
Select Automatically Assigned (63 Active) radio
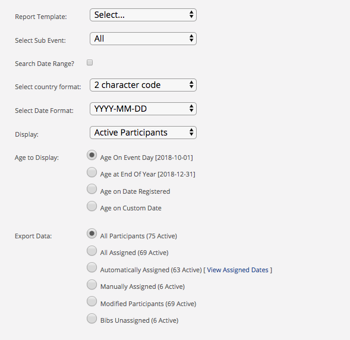click(92, 267)
